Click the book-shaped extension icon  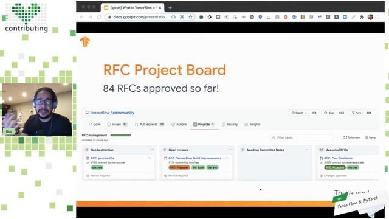303,17
